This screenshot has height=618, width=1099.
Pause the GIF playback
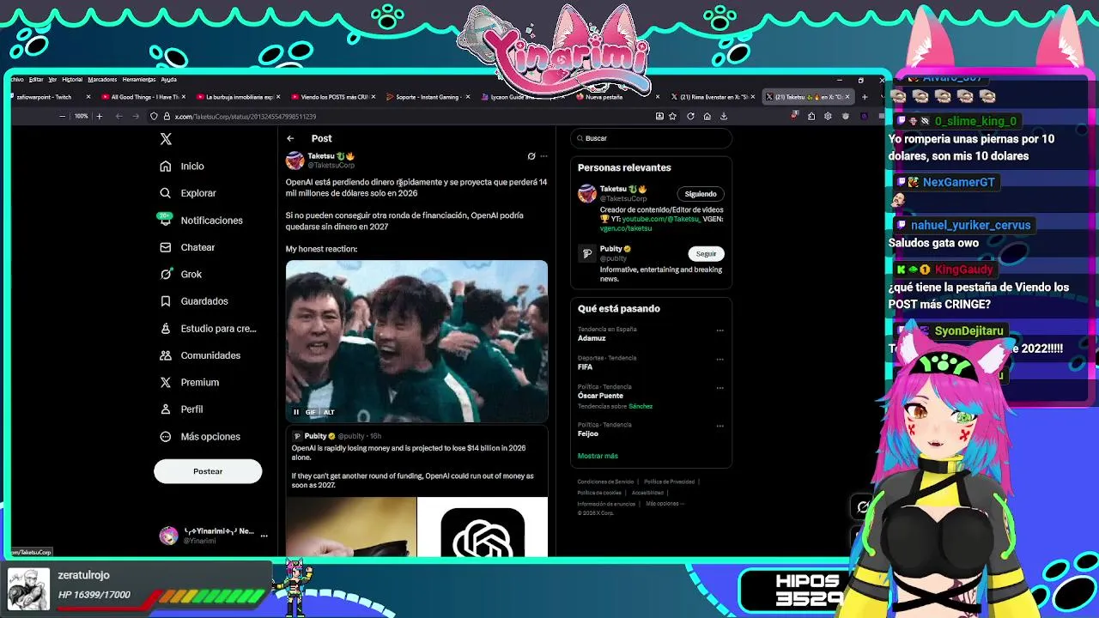(296, 412)
